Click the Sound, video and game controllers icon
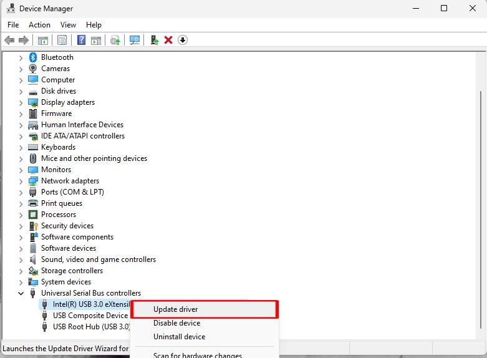 [32, 259]
